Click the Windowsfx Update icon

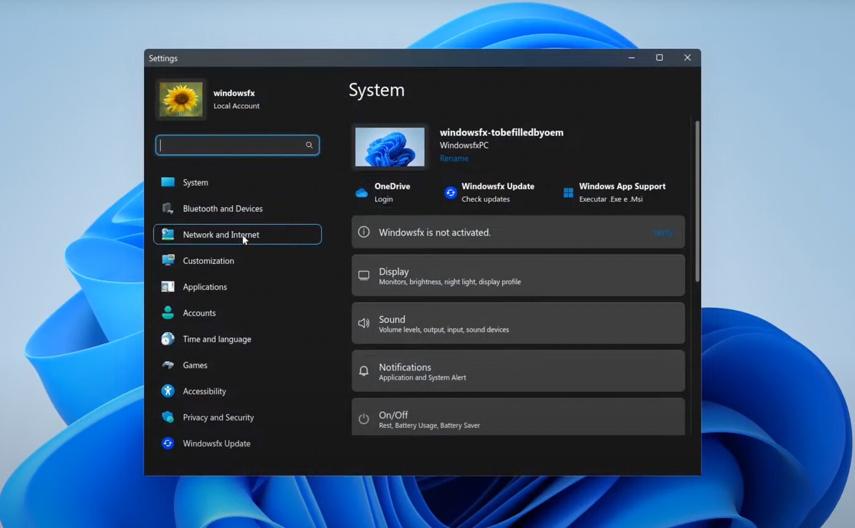[449, 192]
